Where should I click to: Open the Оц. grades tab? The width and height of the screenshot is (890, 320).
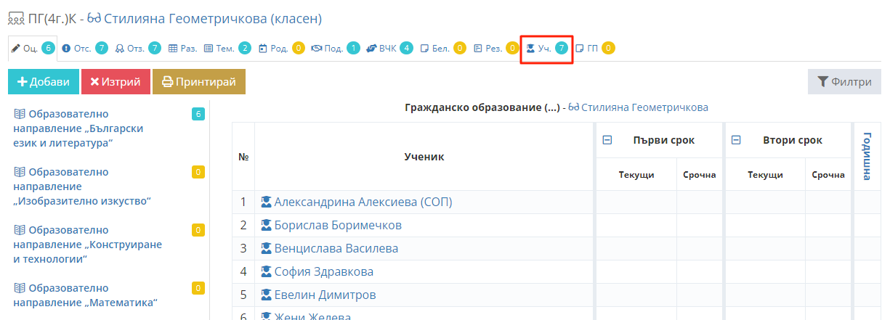tap(31, 49)
